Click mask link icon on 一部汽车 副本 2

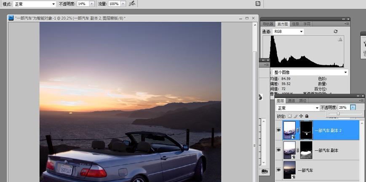[298, 130]
